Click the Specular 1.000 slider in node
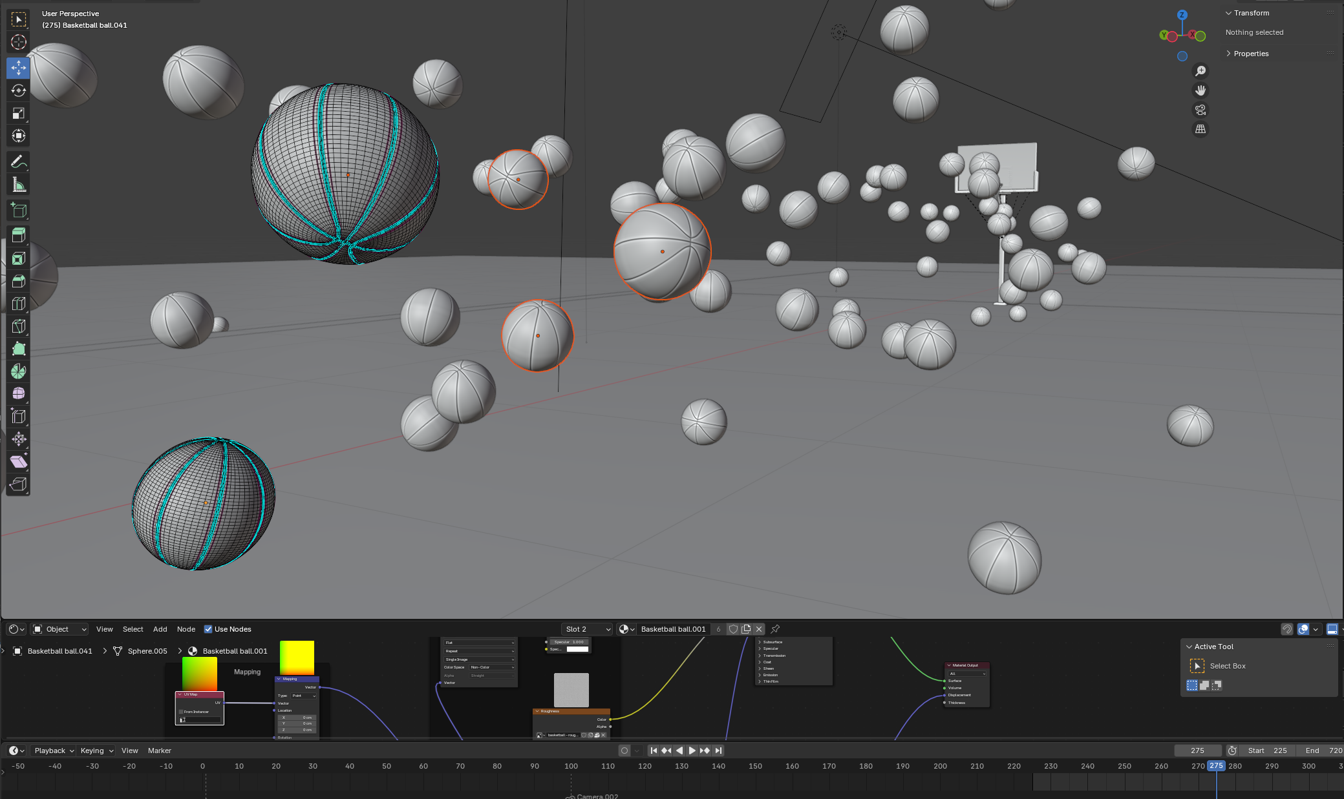This screenshot has height=799, width=1344. 569,642
